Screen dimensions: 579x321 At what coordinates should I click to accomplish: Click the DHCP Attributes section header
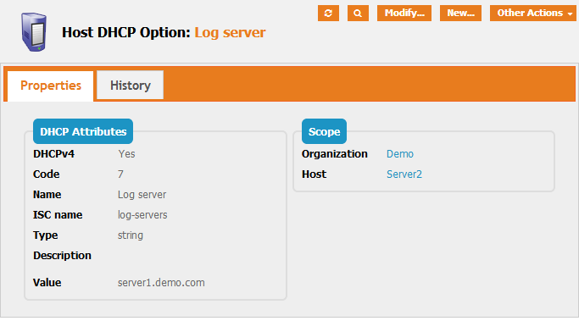pos(83,131)
